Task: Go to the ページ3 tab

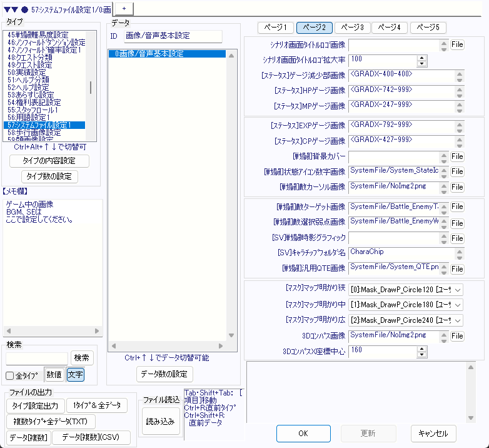Action: pos(353,28)
